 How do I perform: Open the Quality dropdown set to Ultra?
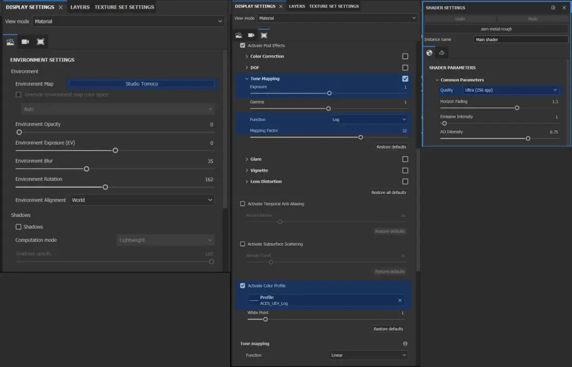click(x=511, y=90)
